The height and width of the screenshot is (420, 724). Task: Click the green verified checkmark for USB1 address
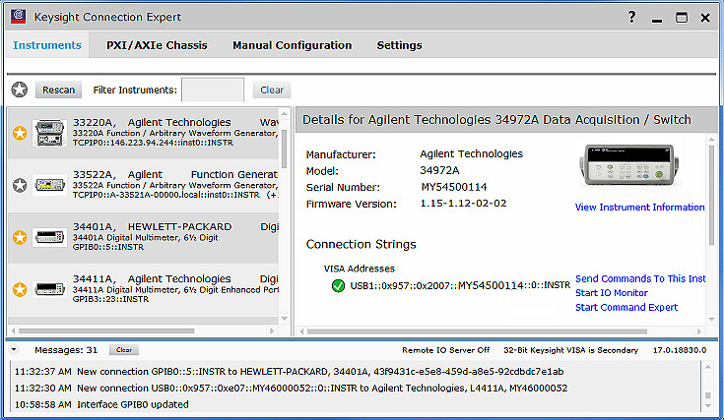point(338,286)
